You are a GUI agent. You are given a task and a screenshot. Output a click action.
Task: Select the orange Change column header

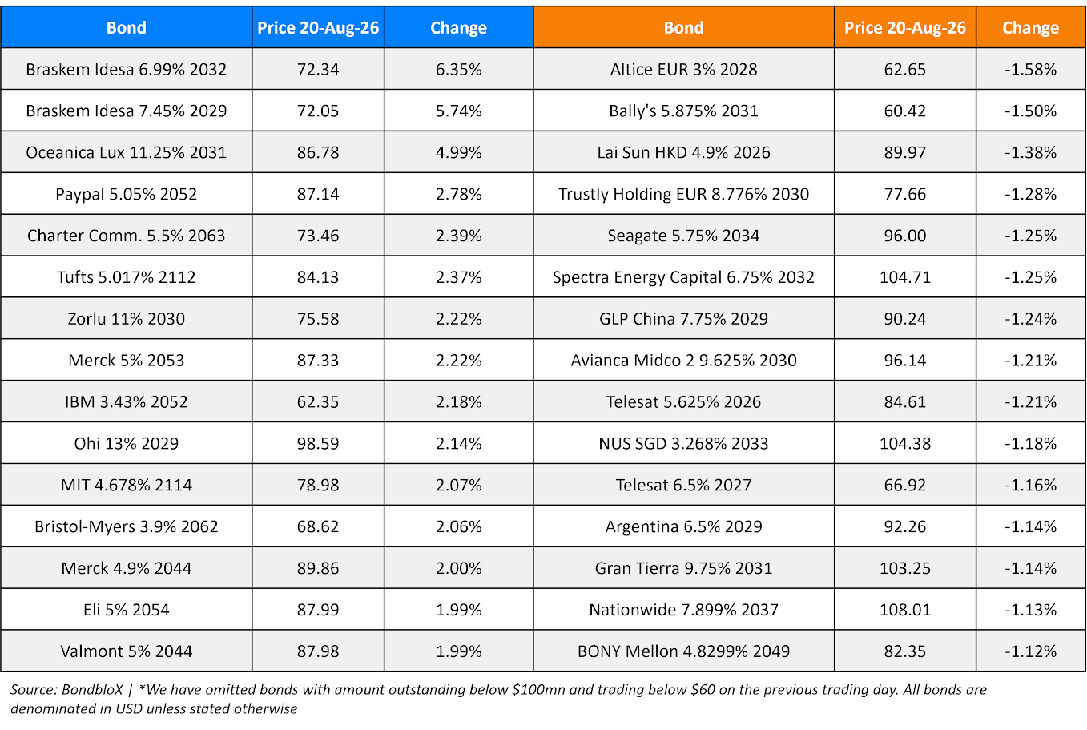pos(1030,27)
